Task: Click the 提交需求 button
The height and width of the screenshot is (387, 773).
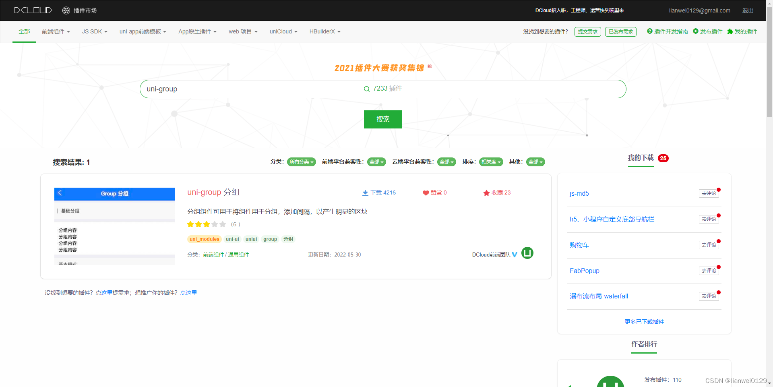Action: coord(588,32)
